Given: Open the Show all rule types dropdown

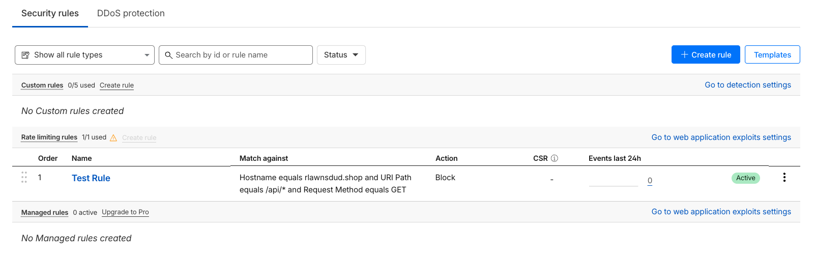Looking at the screenshot, I should point(84,55).
